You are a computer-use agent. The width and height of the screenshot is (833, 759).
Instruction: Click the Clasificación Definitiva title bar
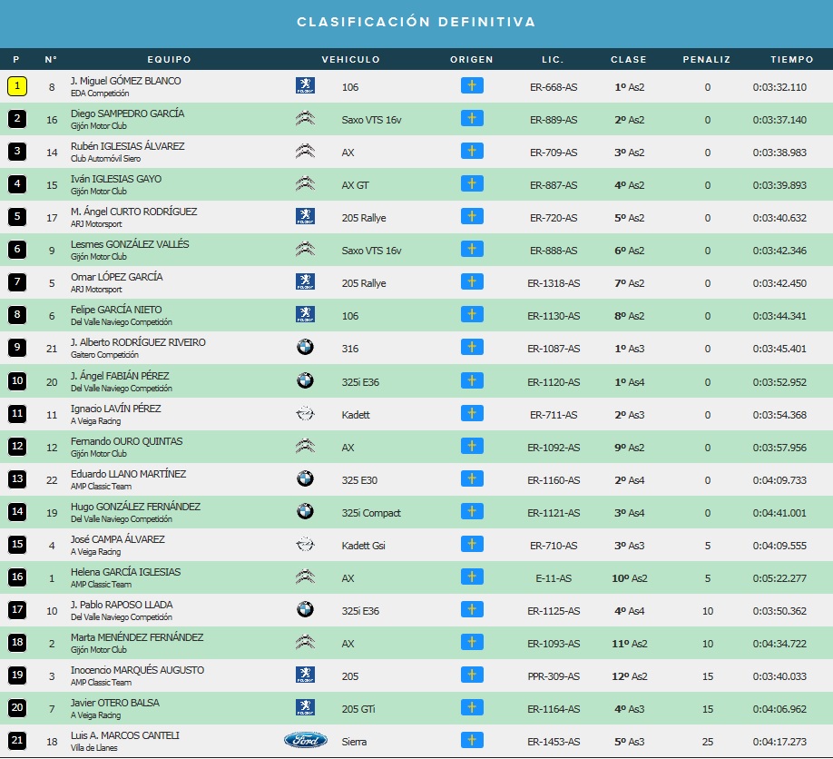416,22
